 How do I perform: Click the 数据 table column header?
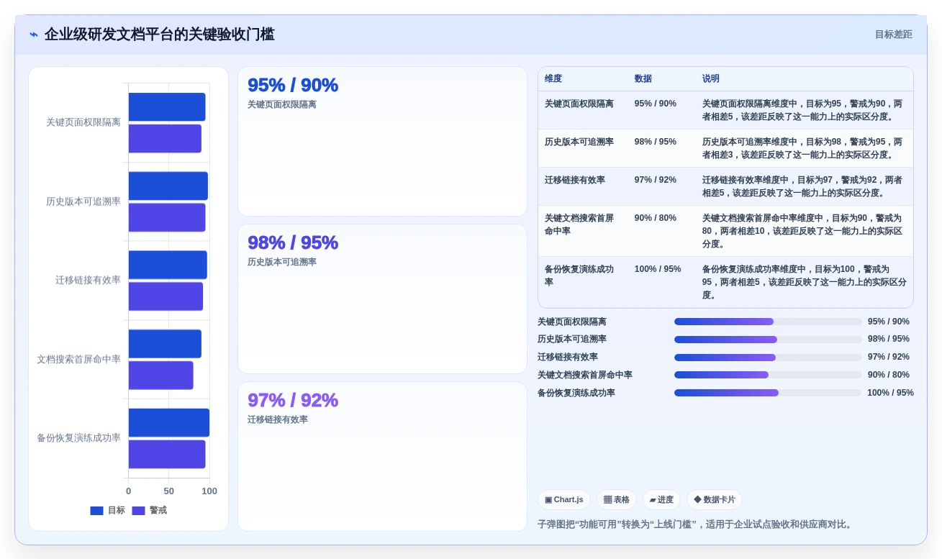(x=643, y=78)
